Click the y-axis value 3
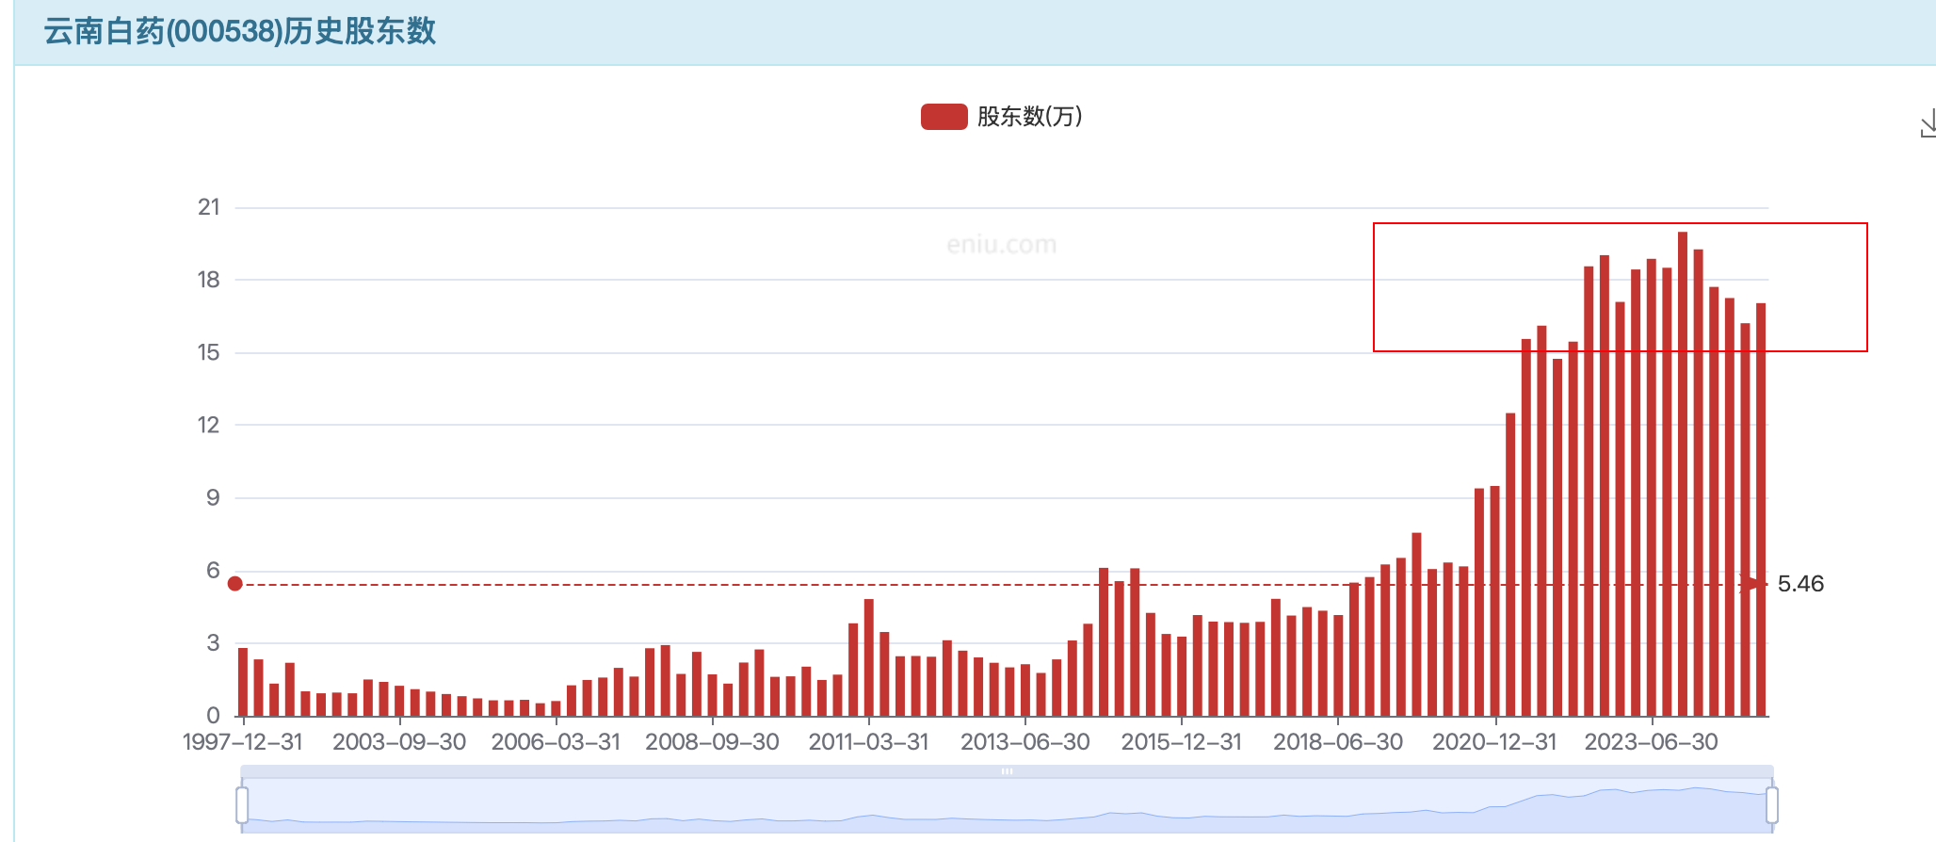The height and width of the screenshot is (842, 1936). pos(214,643)
